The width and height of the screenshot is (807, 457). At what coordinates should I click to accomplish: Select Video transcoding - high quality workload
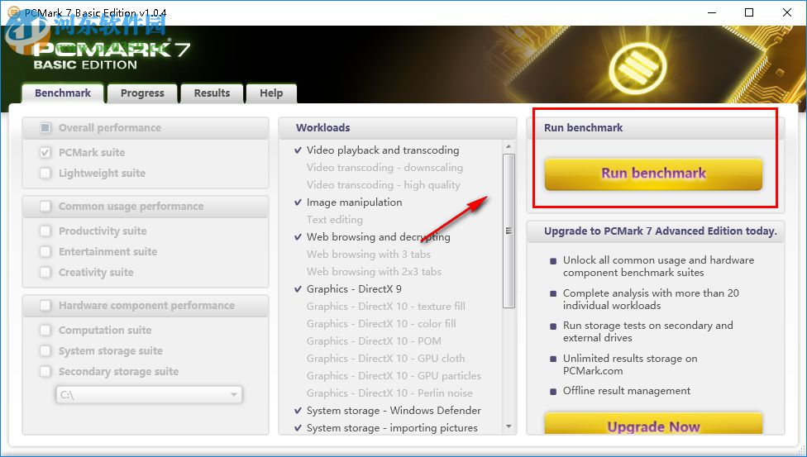tap(384, 185)
